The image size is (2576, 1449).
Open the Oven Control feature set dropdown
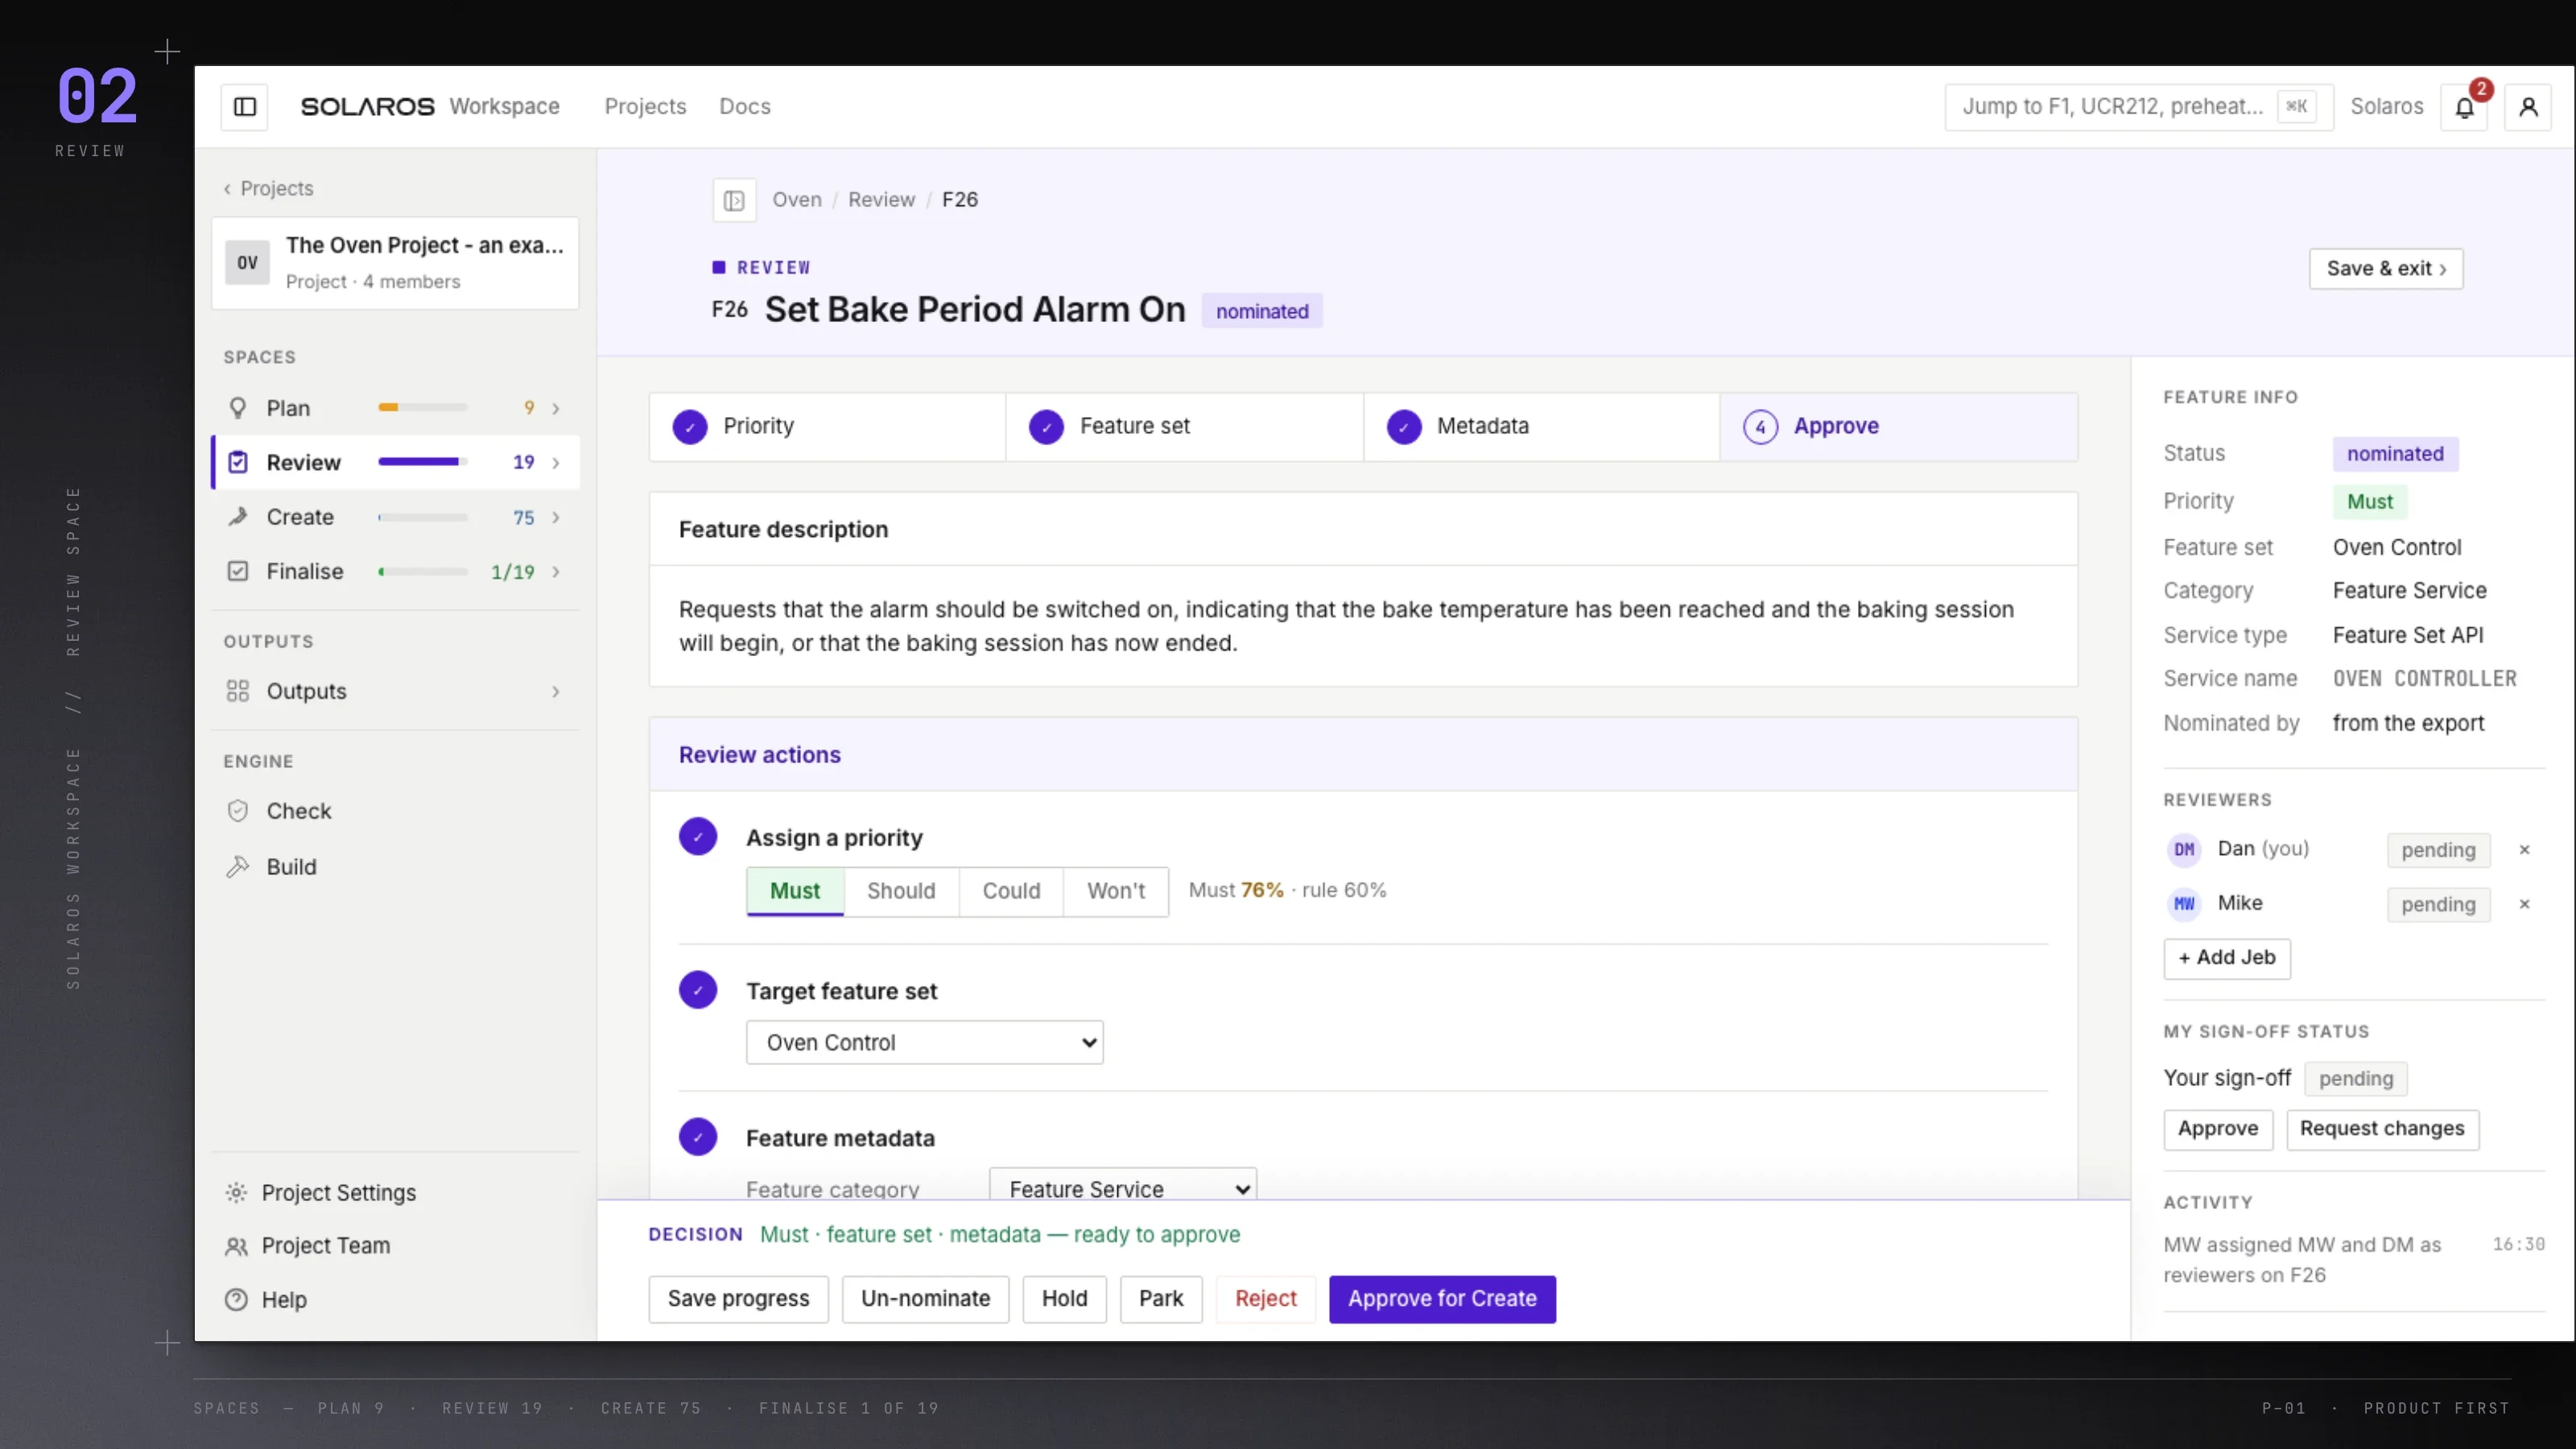pos(925,1042)
